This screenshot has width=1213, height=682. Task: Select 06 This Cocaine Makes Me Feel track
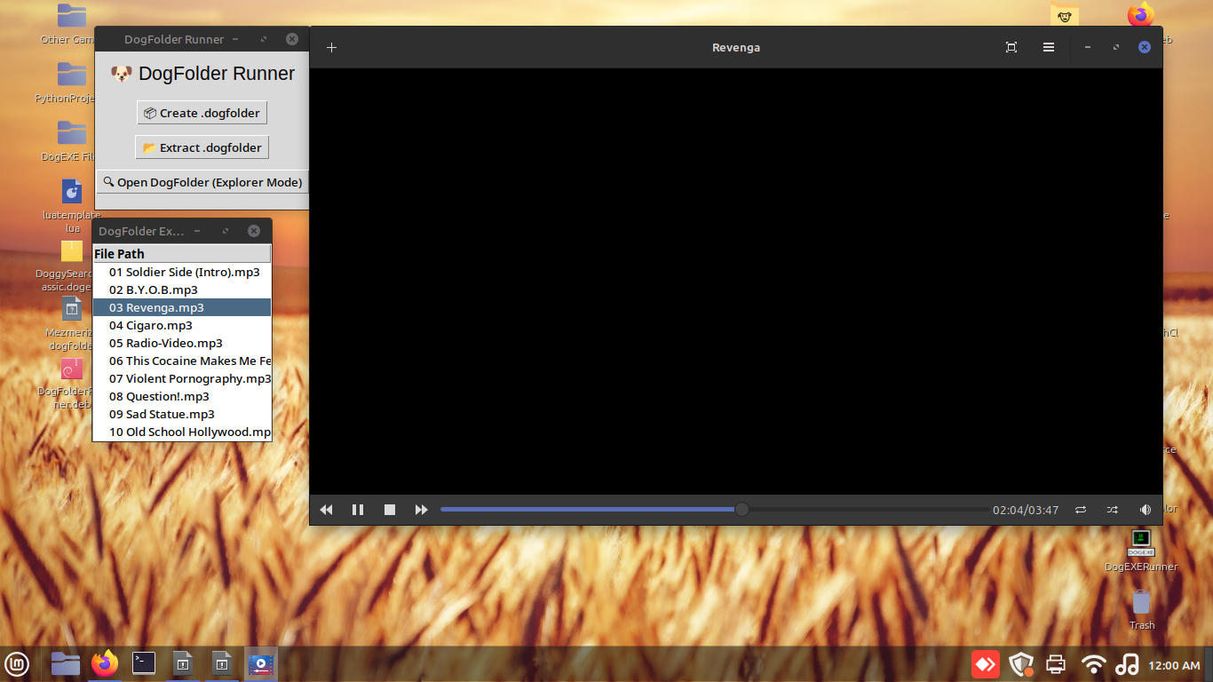coord(182,361)
